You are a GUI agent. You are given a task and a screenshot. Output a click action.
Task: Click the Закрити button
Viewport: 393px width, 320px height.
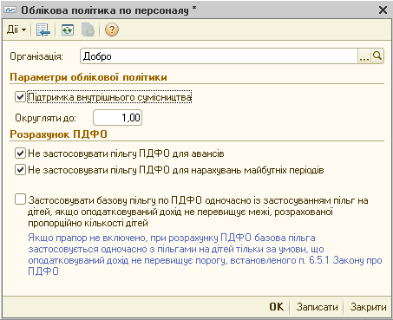[368, 307]
